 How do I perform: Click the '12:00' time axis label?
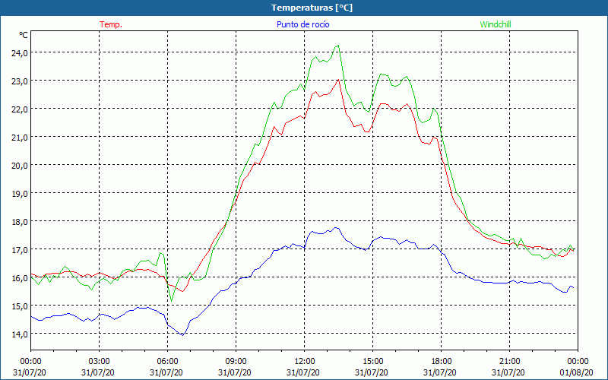click(305, 362)
